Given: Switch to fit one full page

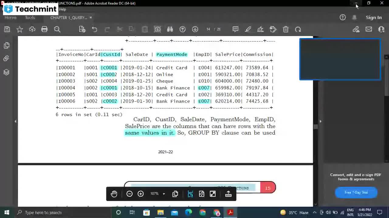Looking at the screenshot, I should pyautogui.click(x=201, y=194).
